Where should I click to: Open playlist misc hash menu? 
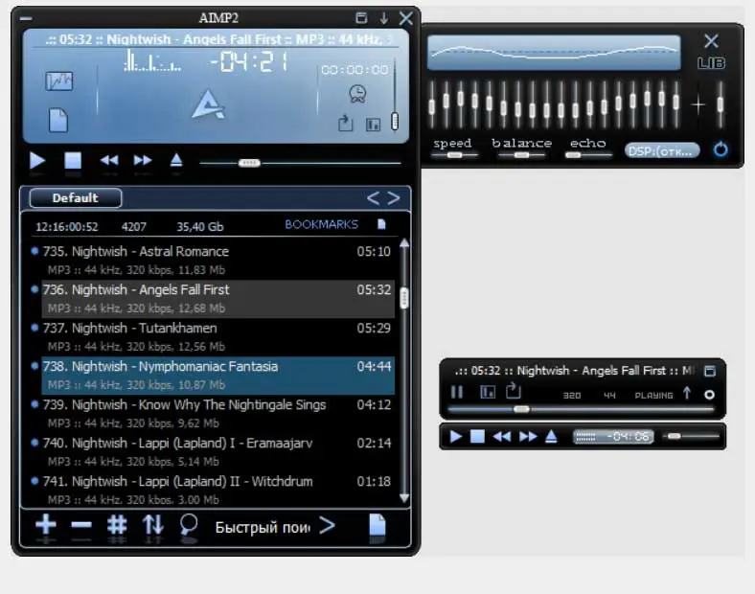tap(117, 525)
